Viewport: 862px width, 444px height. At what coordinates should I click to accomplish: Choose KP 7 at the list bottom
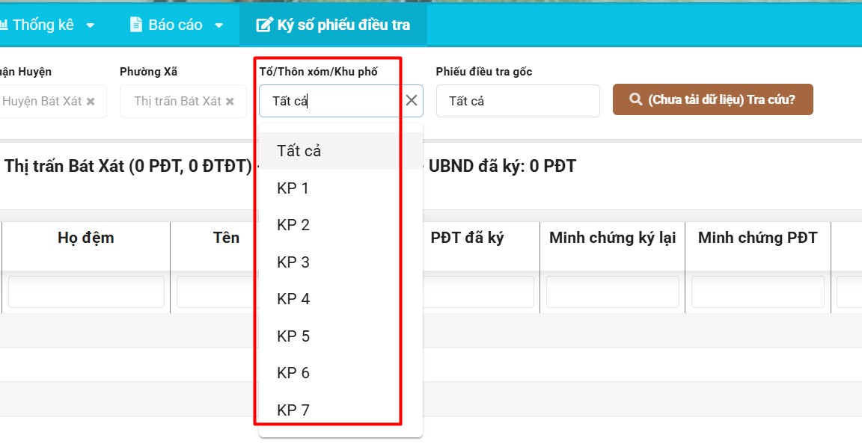point(293,410)
